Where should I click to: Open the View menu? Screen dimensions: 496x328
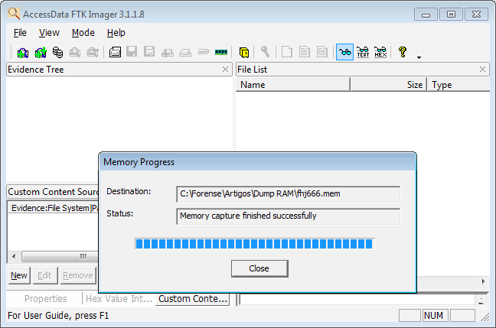[x=49, y=33]
